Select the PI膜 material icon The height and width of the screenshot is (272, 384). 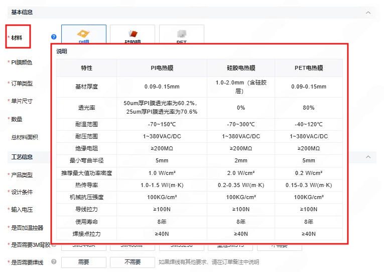click(83, 34)
